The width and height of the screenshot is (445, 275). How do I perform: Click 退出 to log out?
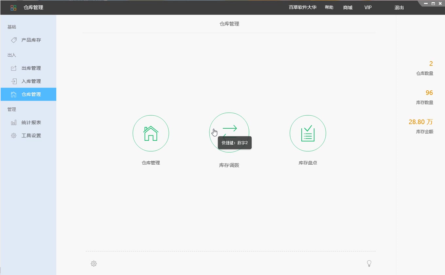point(399,8)
